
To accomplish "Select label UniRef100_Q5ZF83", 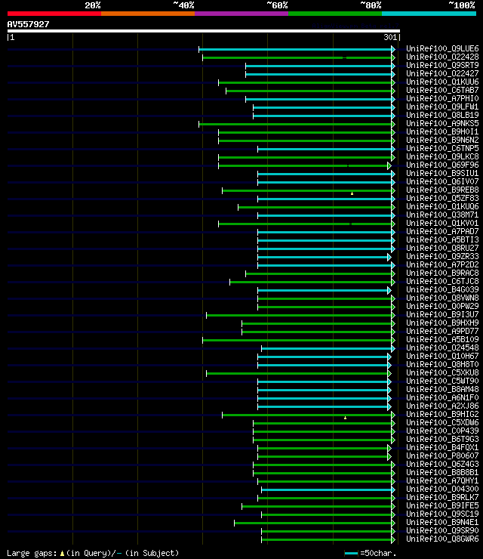I will 442,198.
